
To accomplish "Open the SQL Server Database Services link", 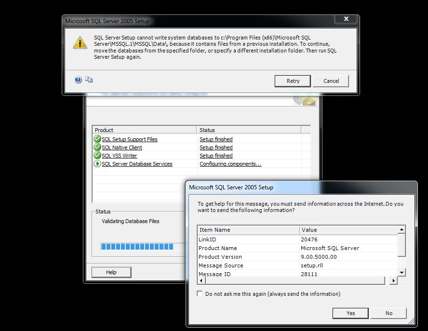I will tap(137, 164).
